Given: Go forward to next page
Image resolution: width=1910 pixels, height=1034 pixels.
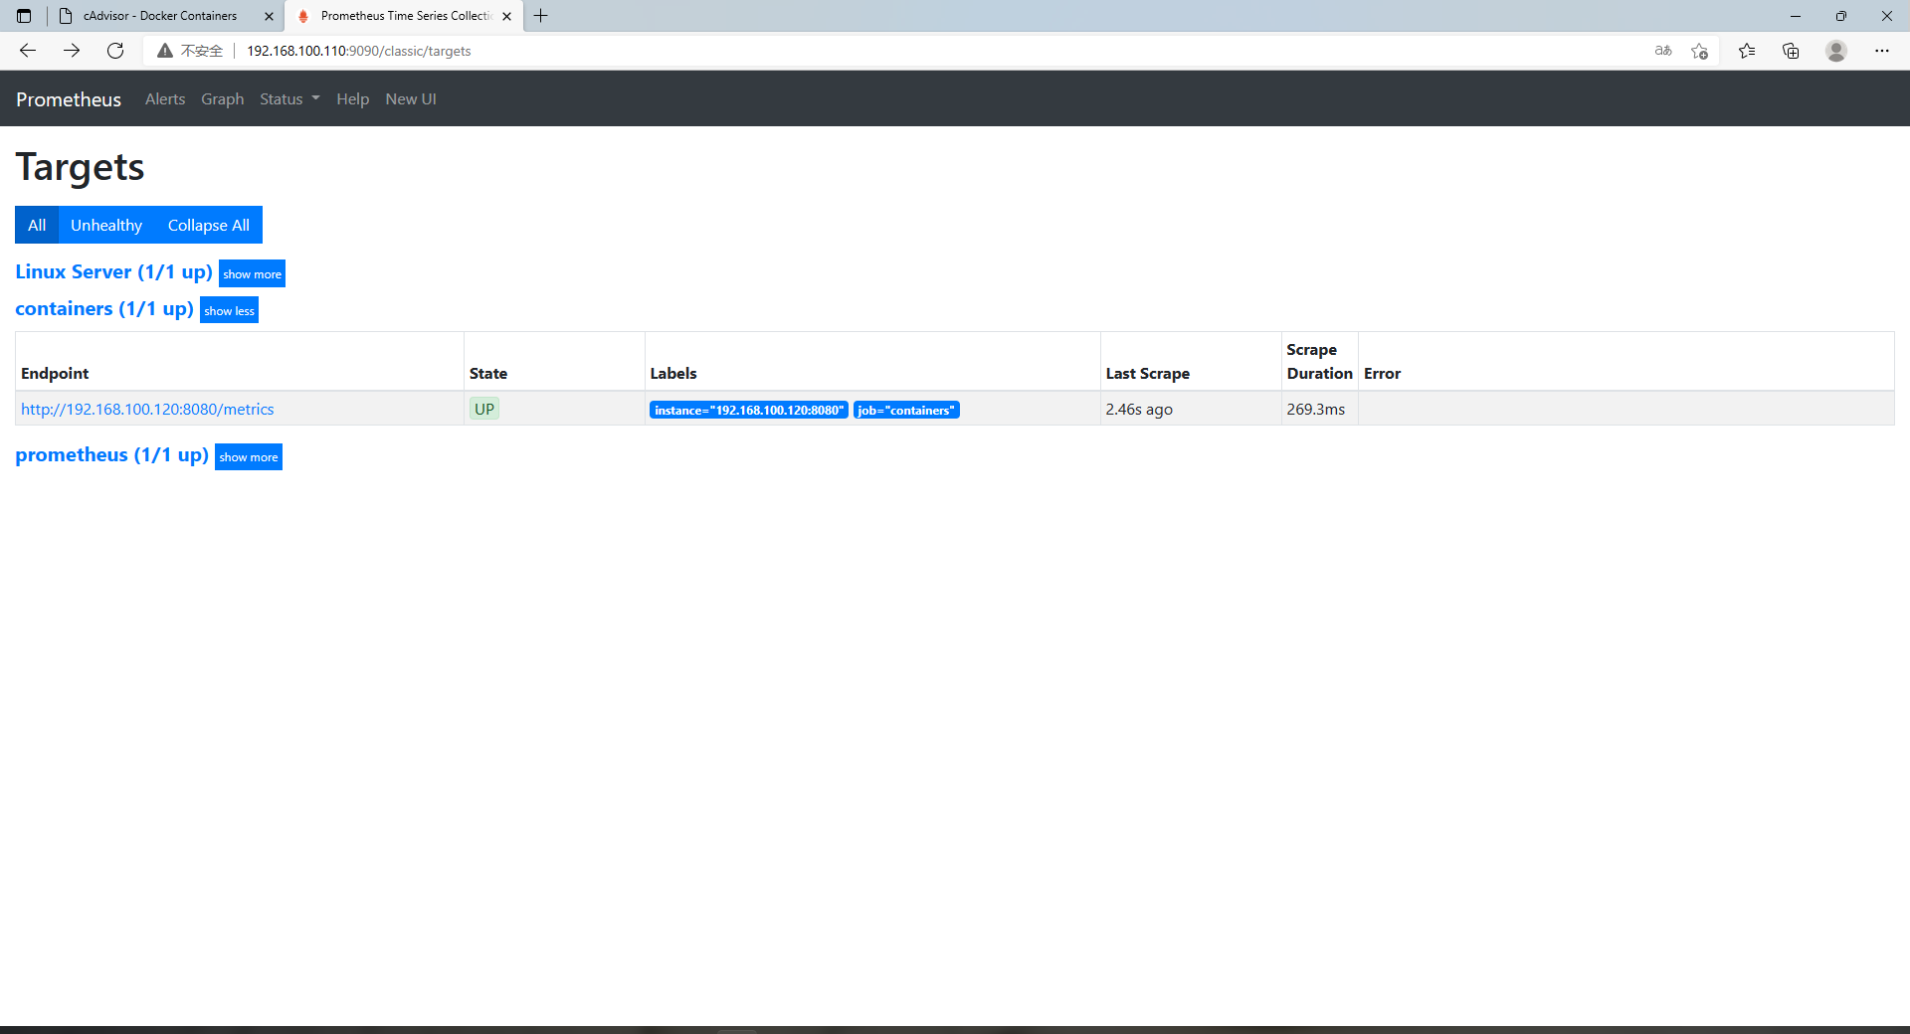Looking at the screenshot, I should (x=72, y=51).
